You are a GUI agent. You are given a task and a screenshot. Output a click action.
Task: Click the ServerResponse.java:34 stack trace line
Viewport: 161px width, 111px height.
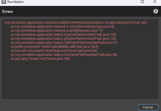62,27
